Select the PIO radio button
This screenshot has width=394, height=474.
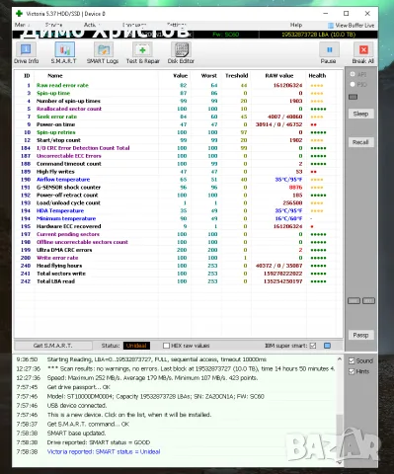tap(353, 85)
